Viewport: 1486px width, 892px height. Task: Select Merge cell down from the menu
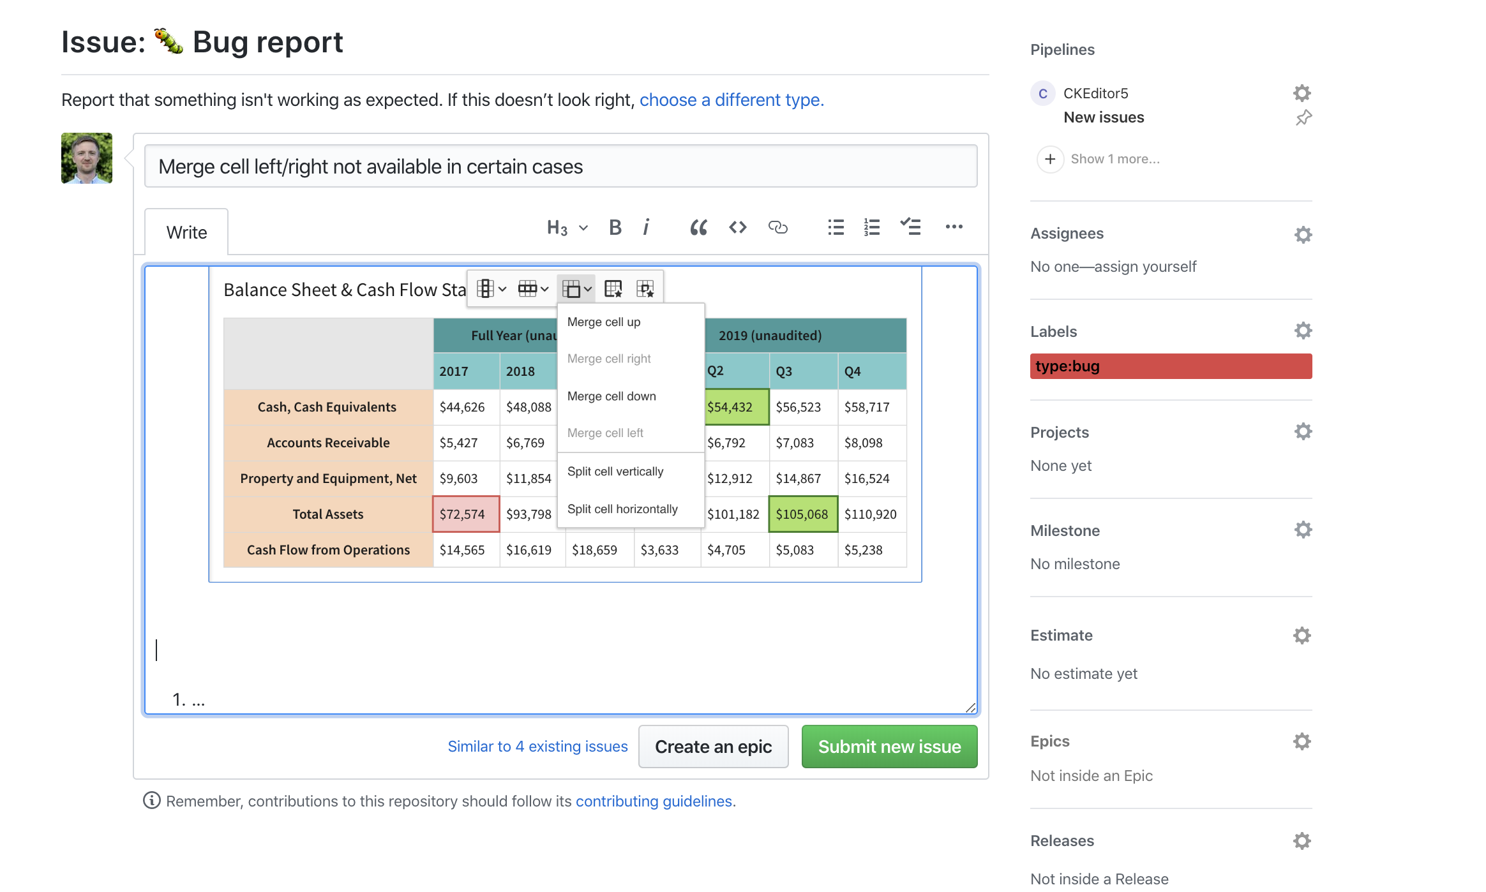pyautogui.click(x=611, y=396)
